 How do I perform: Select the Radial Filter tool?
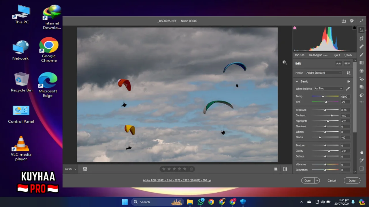point(362,71)
